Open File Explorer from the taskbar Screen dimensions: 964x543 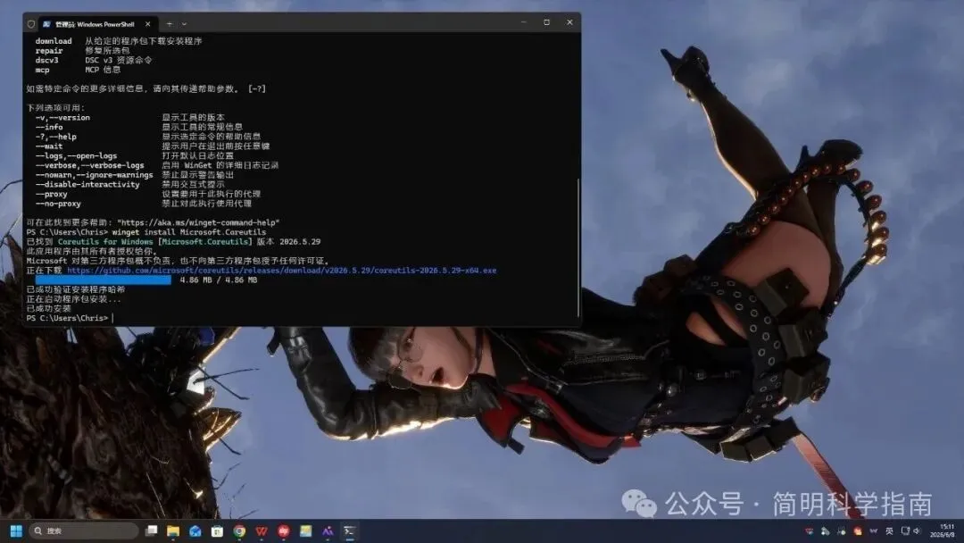173,530
